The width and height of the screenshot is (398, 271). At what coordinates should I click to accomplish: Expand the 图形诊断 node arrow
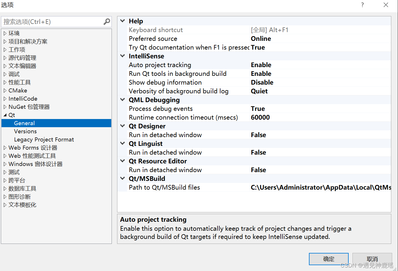5,197
